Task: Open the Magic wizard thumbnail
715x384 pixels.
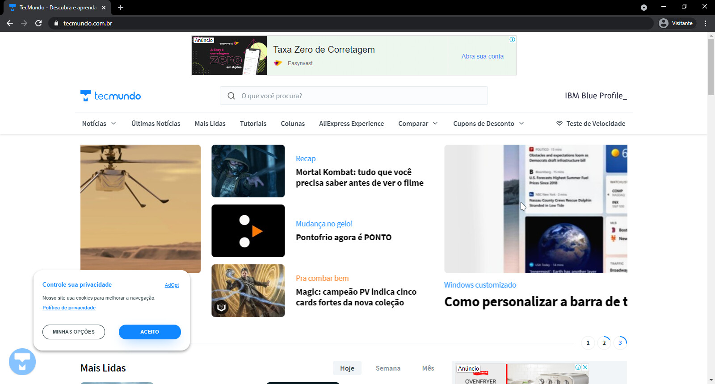Action: click(x=248, y=291)
